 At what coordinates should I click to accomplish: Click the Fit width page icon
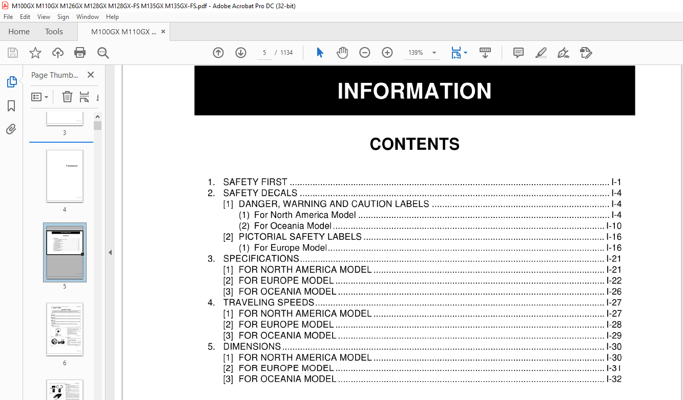pyautogui.click(x=456, y=53)
